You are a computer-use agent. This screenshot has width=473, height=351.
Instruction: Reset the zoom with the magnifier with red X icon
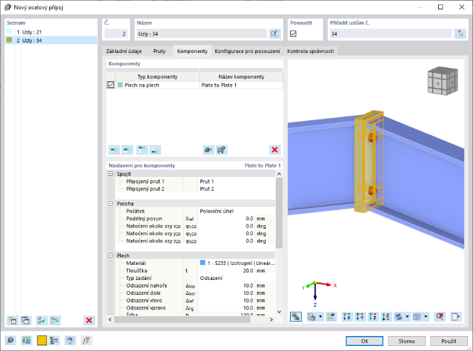(440, 317)
